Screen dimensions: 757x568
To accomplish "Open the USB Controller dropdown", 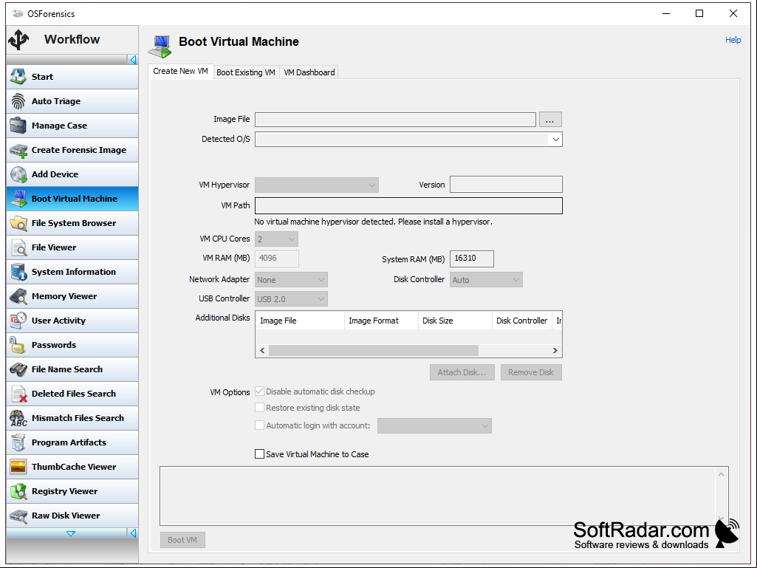I will click(291, 299).
